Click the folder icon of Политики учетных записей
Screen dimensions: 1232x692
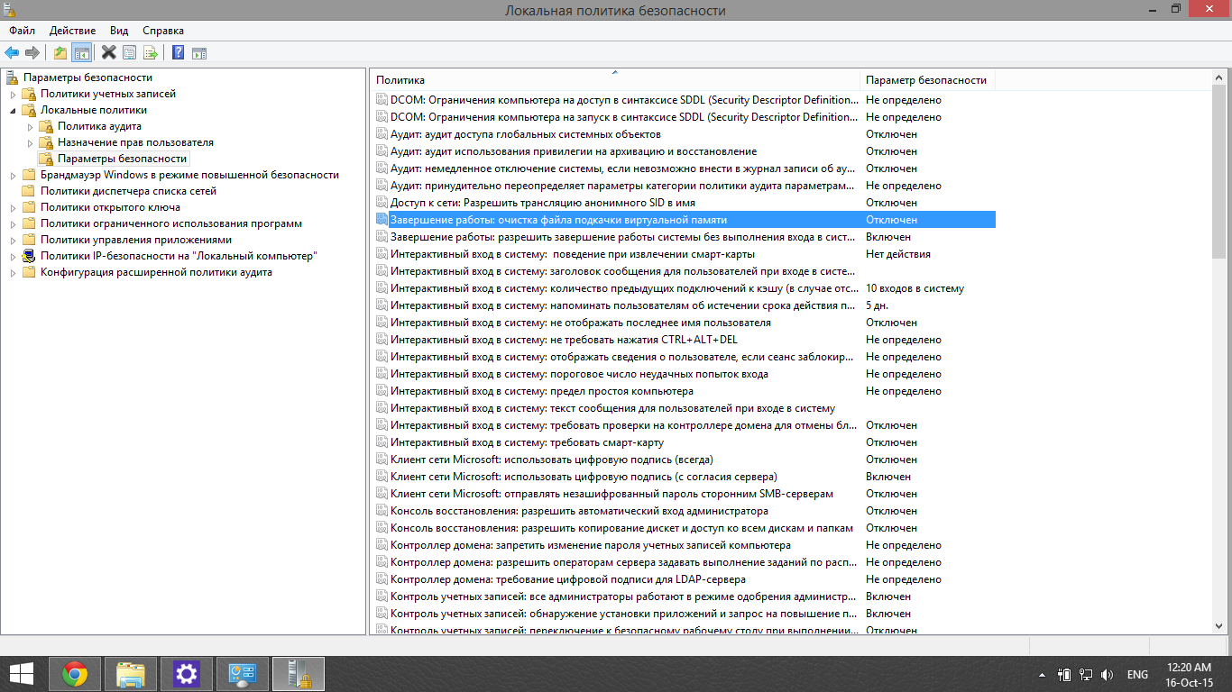coord(29,94)
